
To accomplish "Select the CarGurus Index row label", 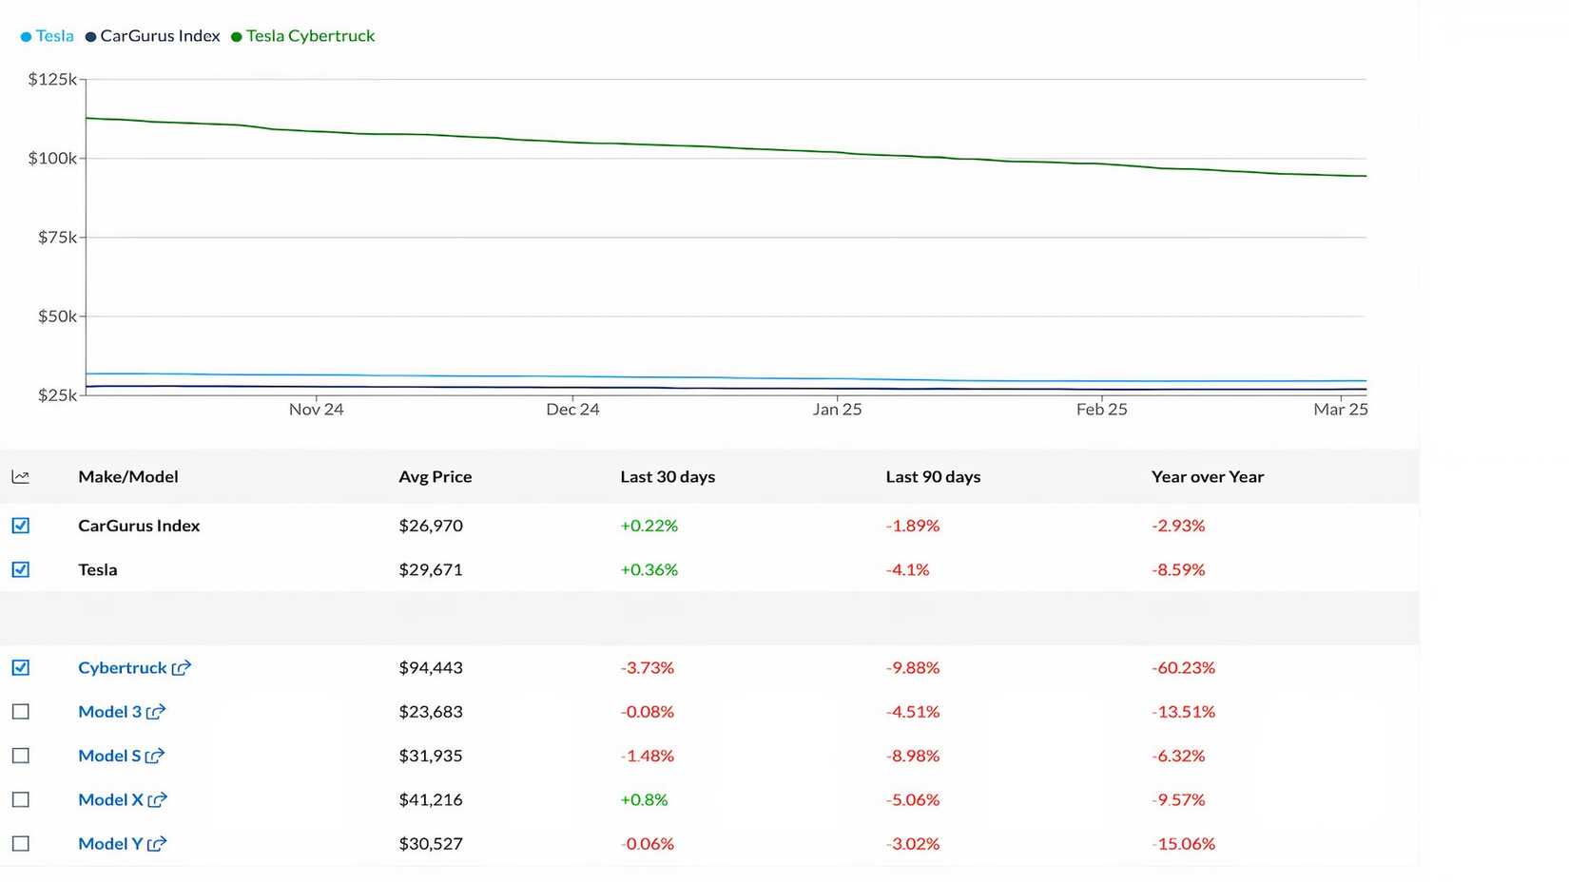I will 139,526.
